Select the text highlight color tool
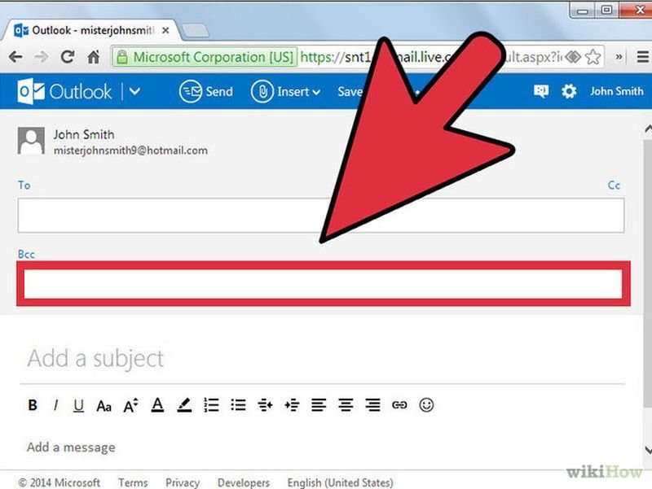Viewport: 652px width, 489px height. coord(185,404)
